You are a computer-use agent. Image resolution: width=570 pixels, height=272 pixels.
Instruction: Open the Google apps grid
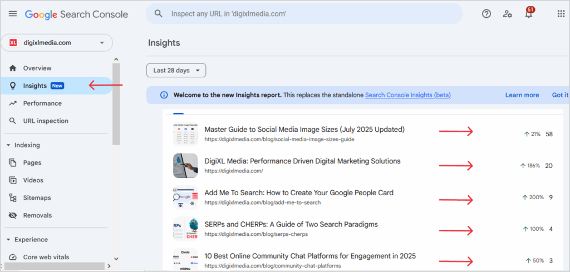click(x=561, y=14)
